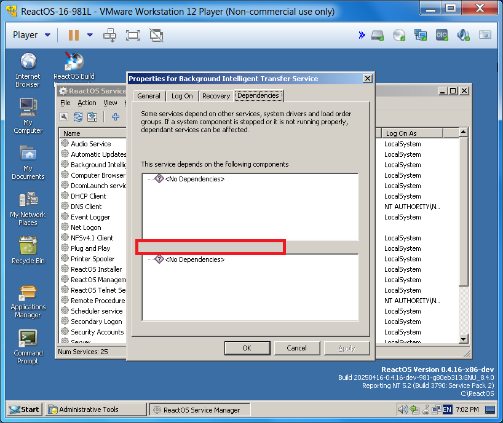503x423 pixels.
Task: Open the VMware Player menu
Action: (31, 35)
